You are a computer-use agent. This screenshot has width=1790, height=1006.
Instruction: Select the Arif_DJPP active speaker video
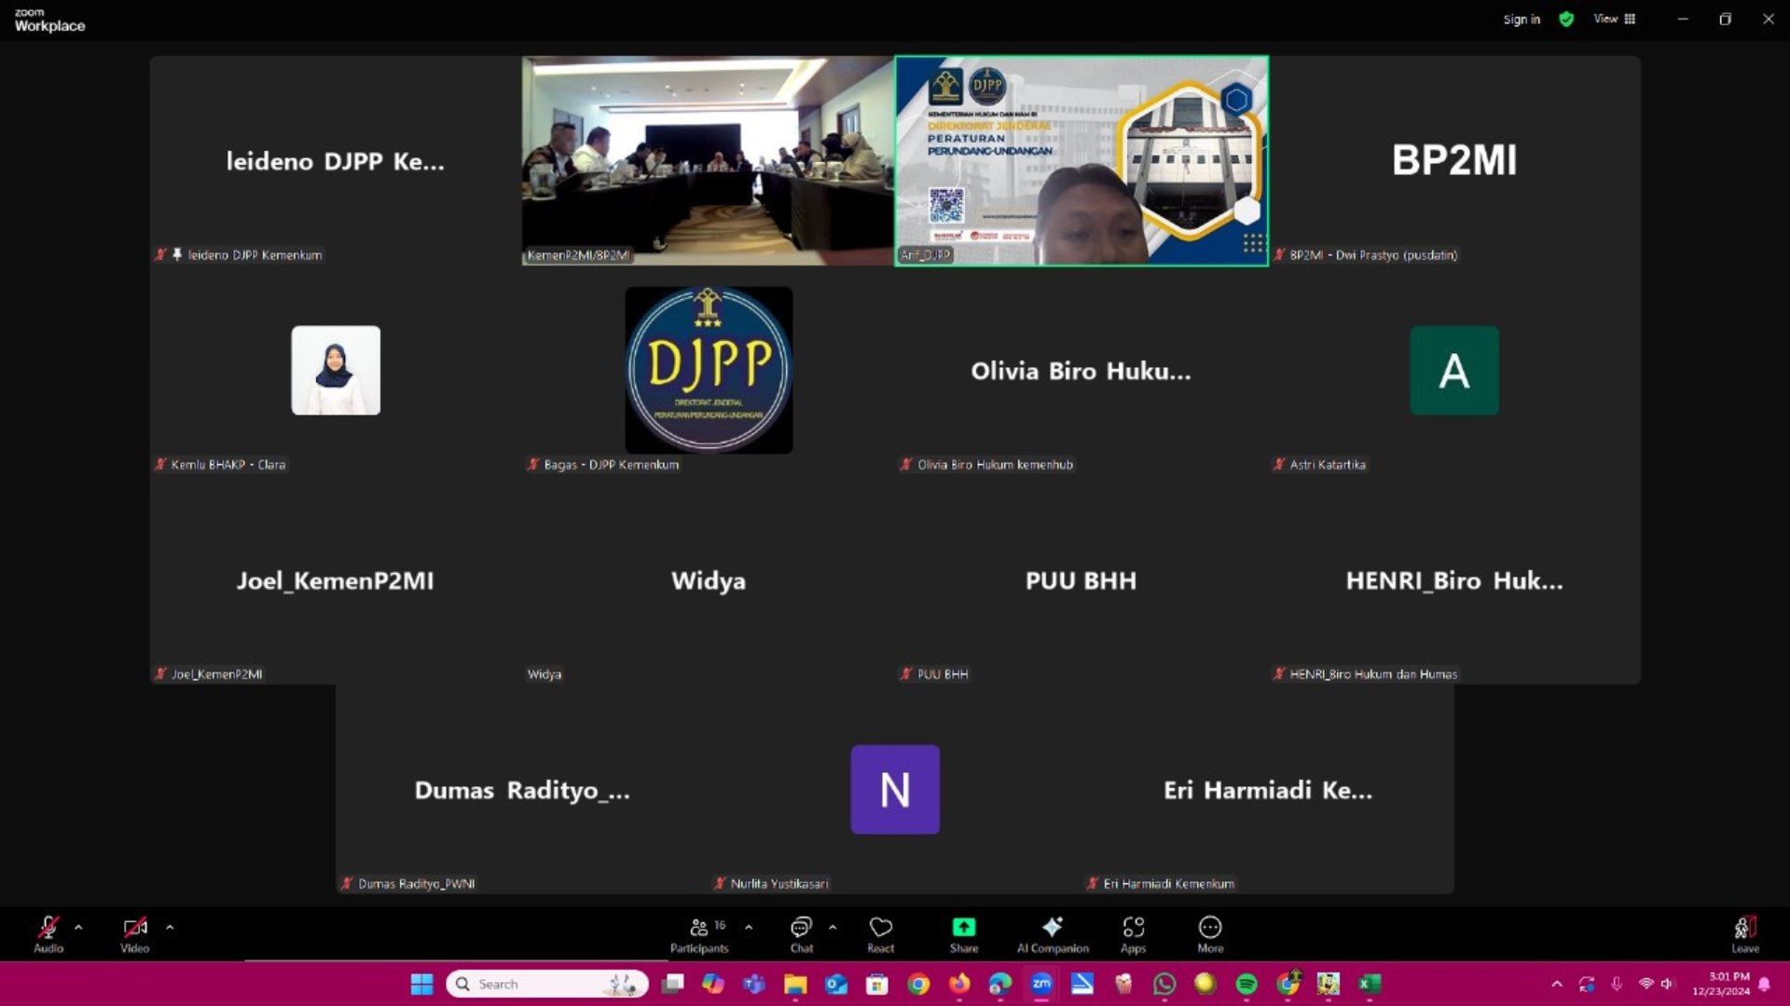pyautogui.click(x=1081, y=161)
